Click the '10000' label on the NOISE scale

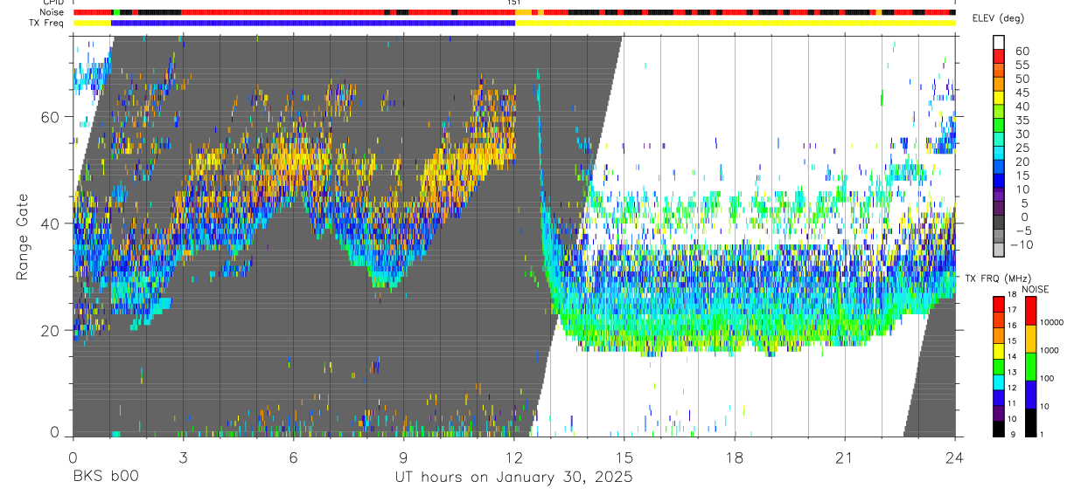[x=1051, y=323]
